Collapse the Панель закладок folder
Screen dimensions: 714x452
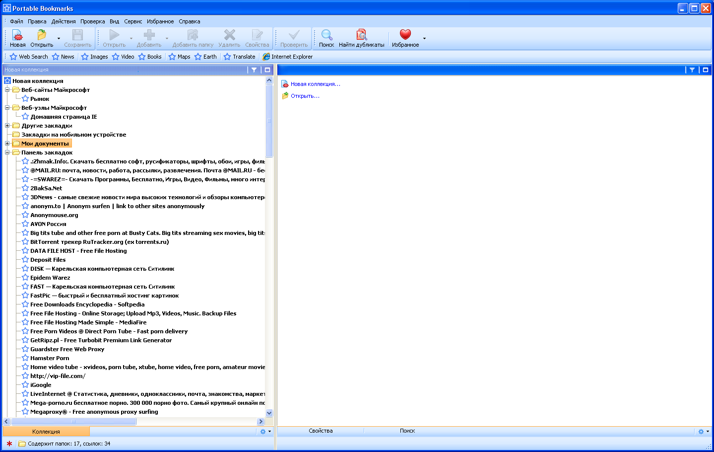tap(7, 152)
